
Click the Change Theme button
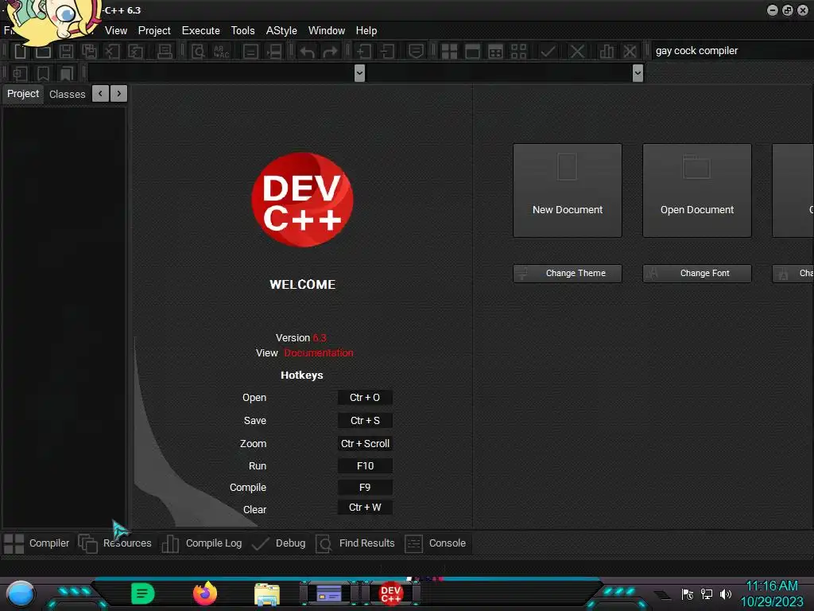pyautogui.click(x=568, y=274)
